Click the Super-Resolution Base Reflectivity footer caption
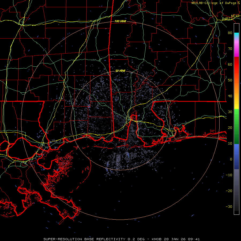Viewport: 241px width, 241px height. point(122,239)
